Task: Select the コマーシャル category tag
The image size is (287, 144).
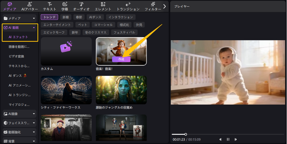Action: coord(104,25)
